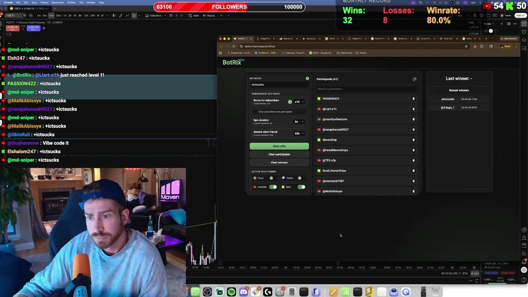Open the Chrome File menu
Viewport: 528px width, 297px height.
click(x=18, y=2)
